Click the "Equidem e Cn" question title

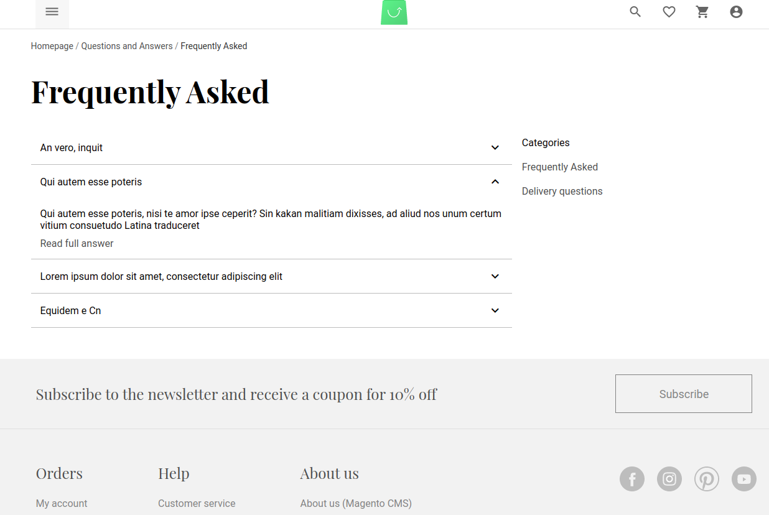click(70, 310)
